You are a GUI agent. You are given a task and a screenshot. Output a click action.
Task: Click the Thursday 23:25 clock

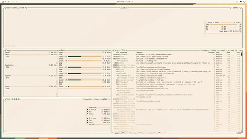[123, 2]
